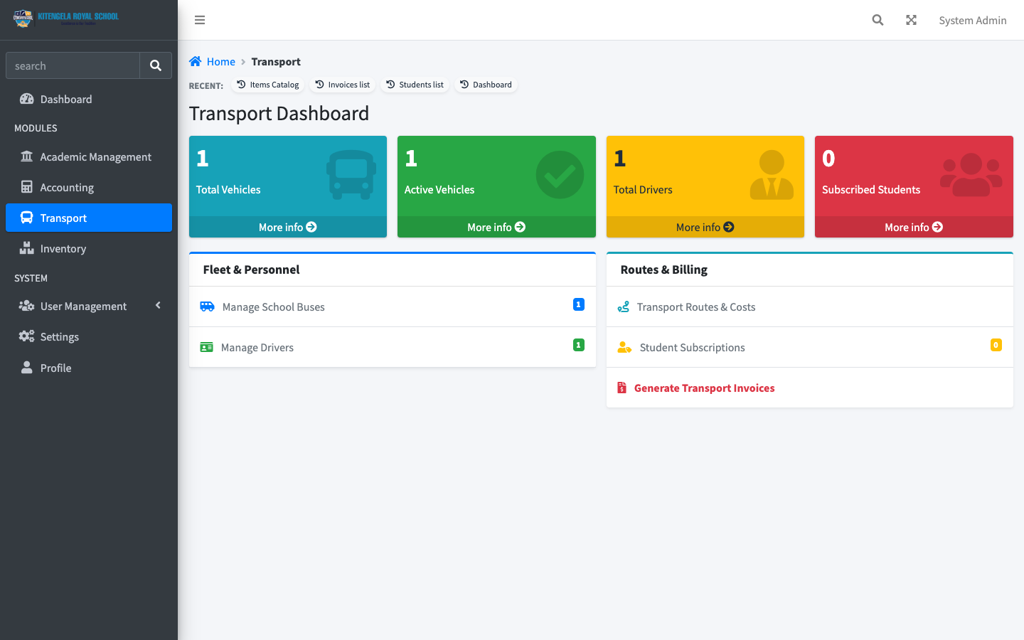Open Accounting module

pyautogui.click(x=89, y=187)
